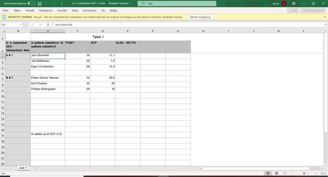Click the Tabel 1 title cell
Viewport: 328px width, 177px height.
[98, 37]
